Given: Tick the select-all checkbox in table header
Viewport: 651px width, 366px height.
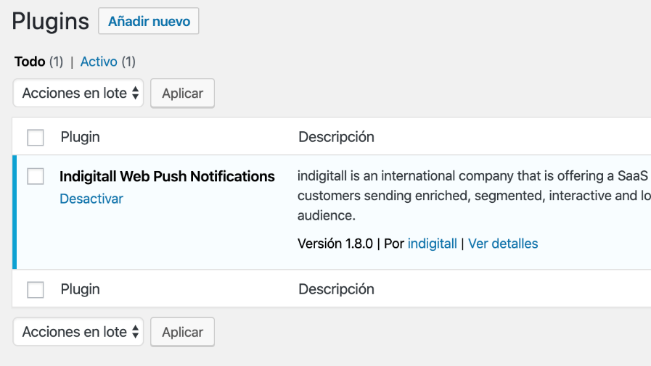Looking at the screenshot, I should [36, 137].
